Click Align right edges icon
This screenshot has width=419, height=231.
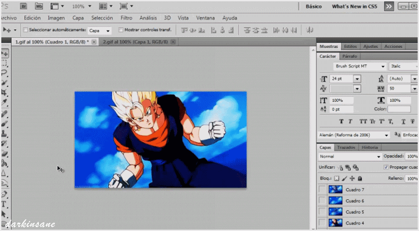(231, 30)
